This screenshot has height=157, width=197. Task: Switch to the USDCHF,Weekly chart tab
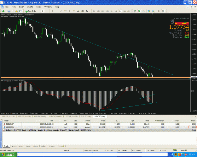tap(55, 116)
